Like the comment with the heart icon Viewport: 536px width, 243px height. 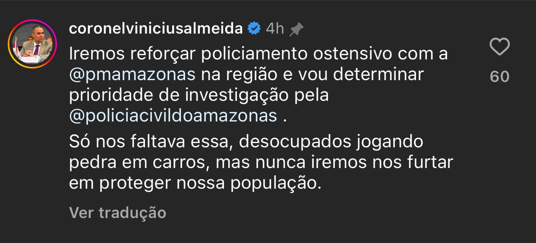500,47
